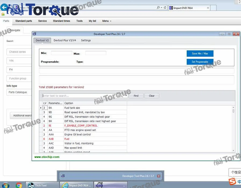The width and height of the screenshot is (241, 188).
Task: Select the Navigate tab
Action: tap(15, 30)
